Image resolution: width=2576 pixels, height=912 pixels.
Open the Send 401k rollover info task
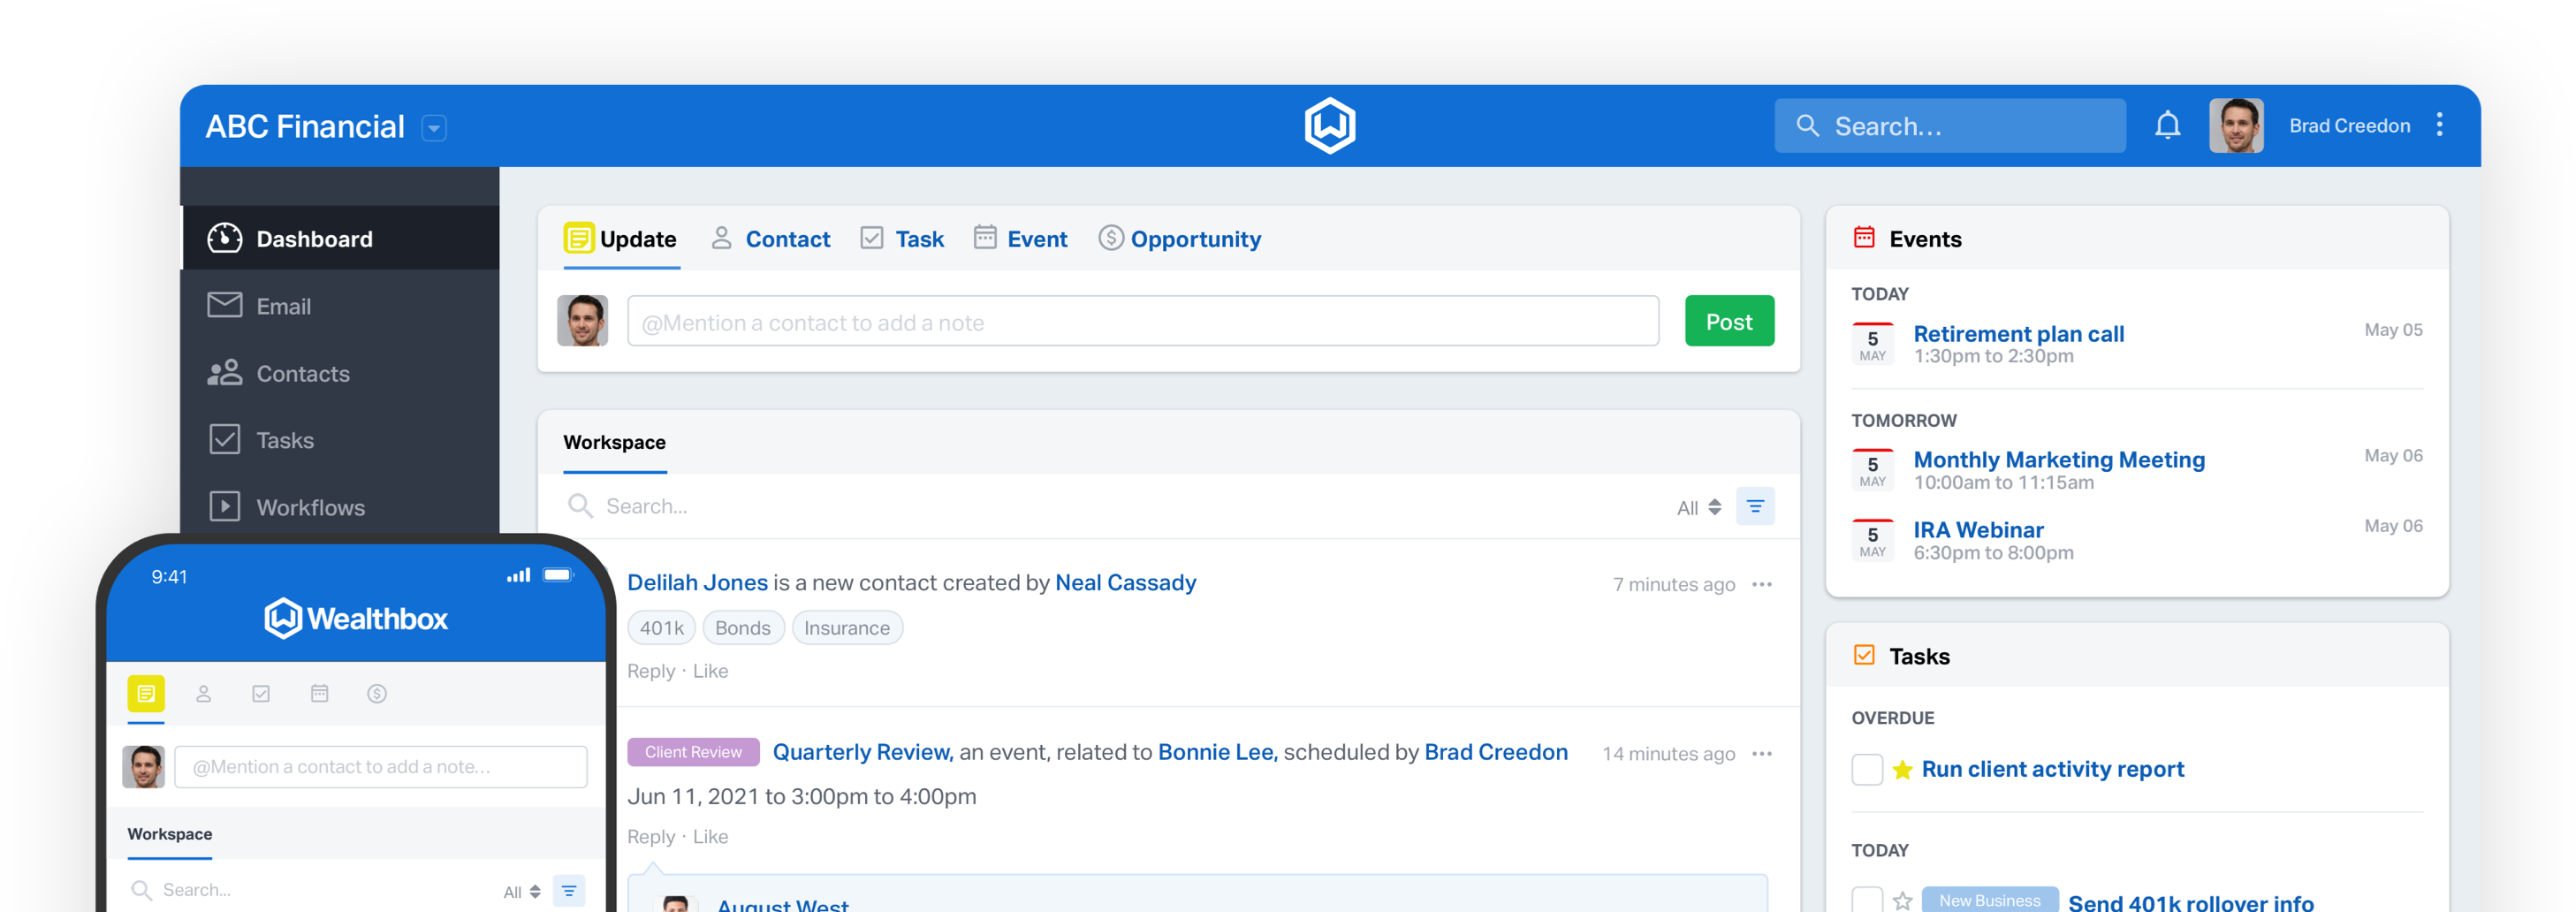click(2190, 901)
